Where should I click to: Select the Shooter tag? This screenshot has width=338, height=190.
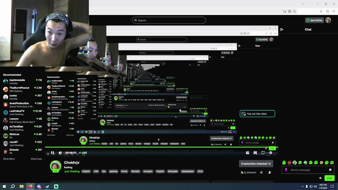click(x=135, y=171)
